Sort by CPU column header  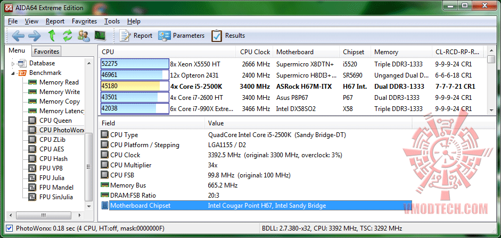(167, 52)
